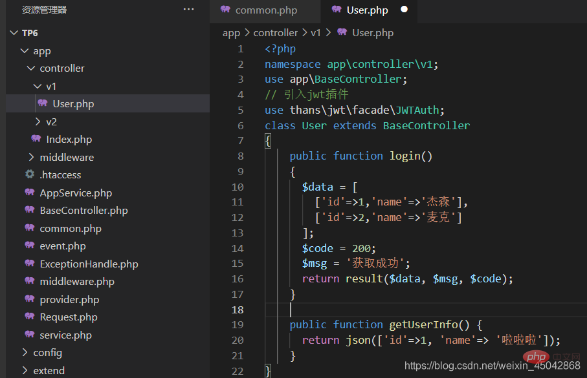Screen dimensions: 587x378
Task: Click 'JWTAuth' on line 5
Action: [417, 110]
